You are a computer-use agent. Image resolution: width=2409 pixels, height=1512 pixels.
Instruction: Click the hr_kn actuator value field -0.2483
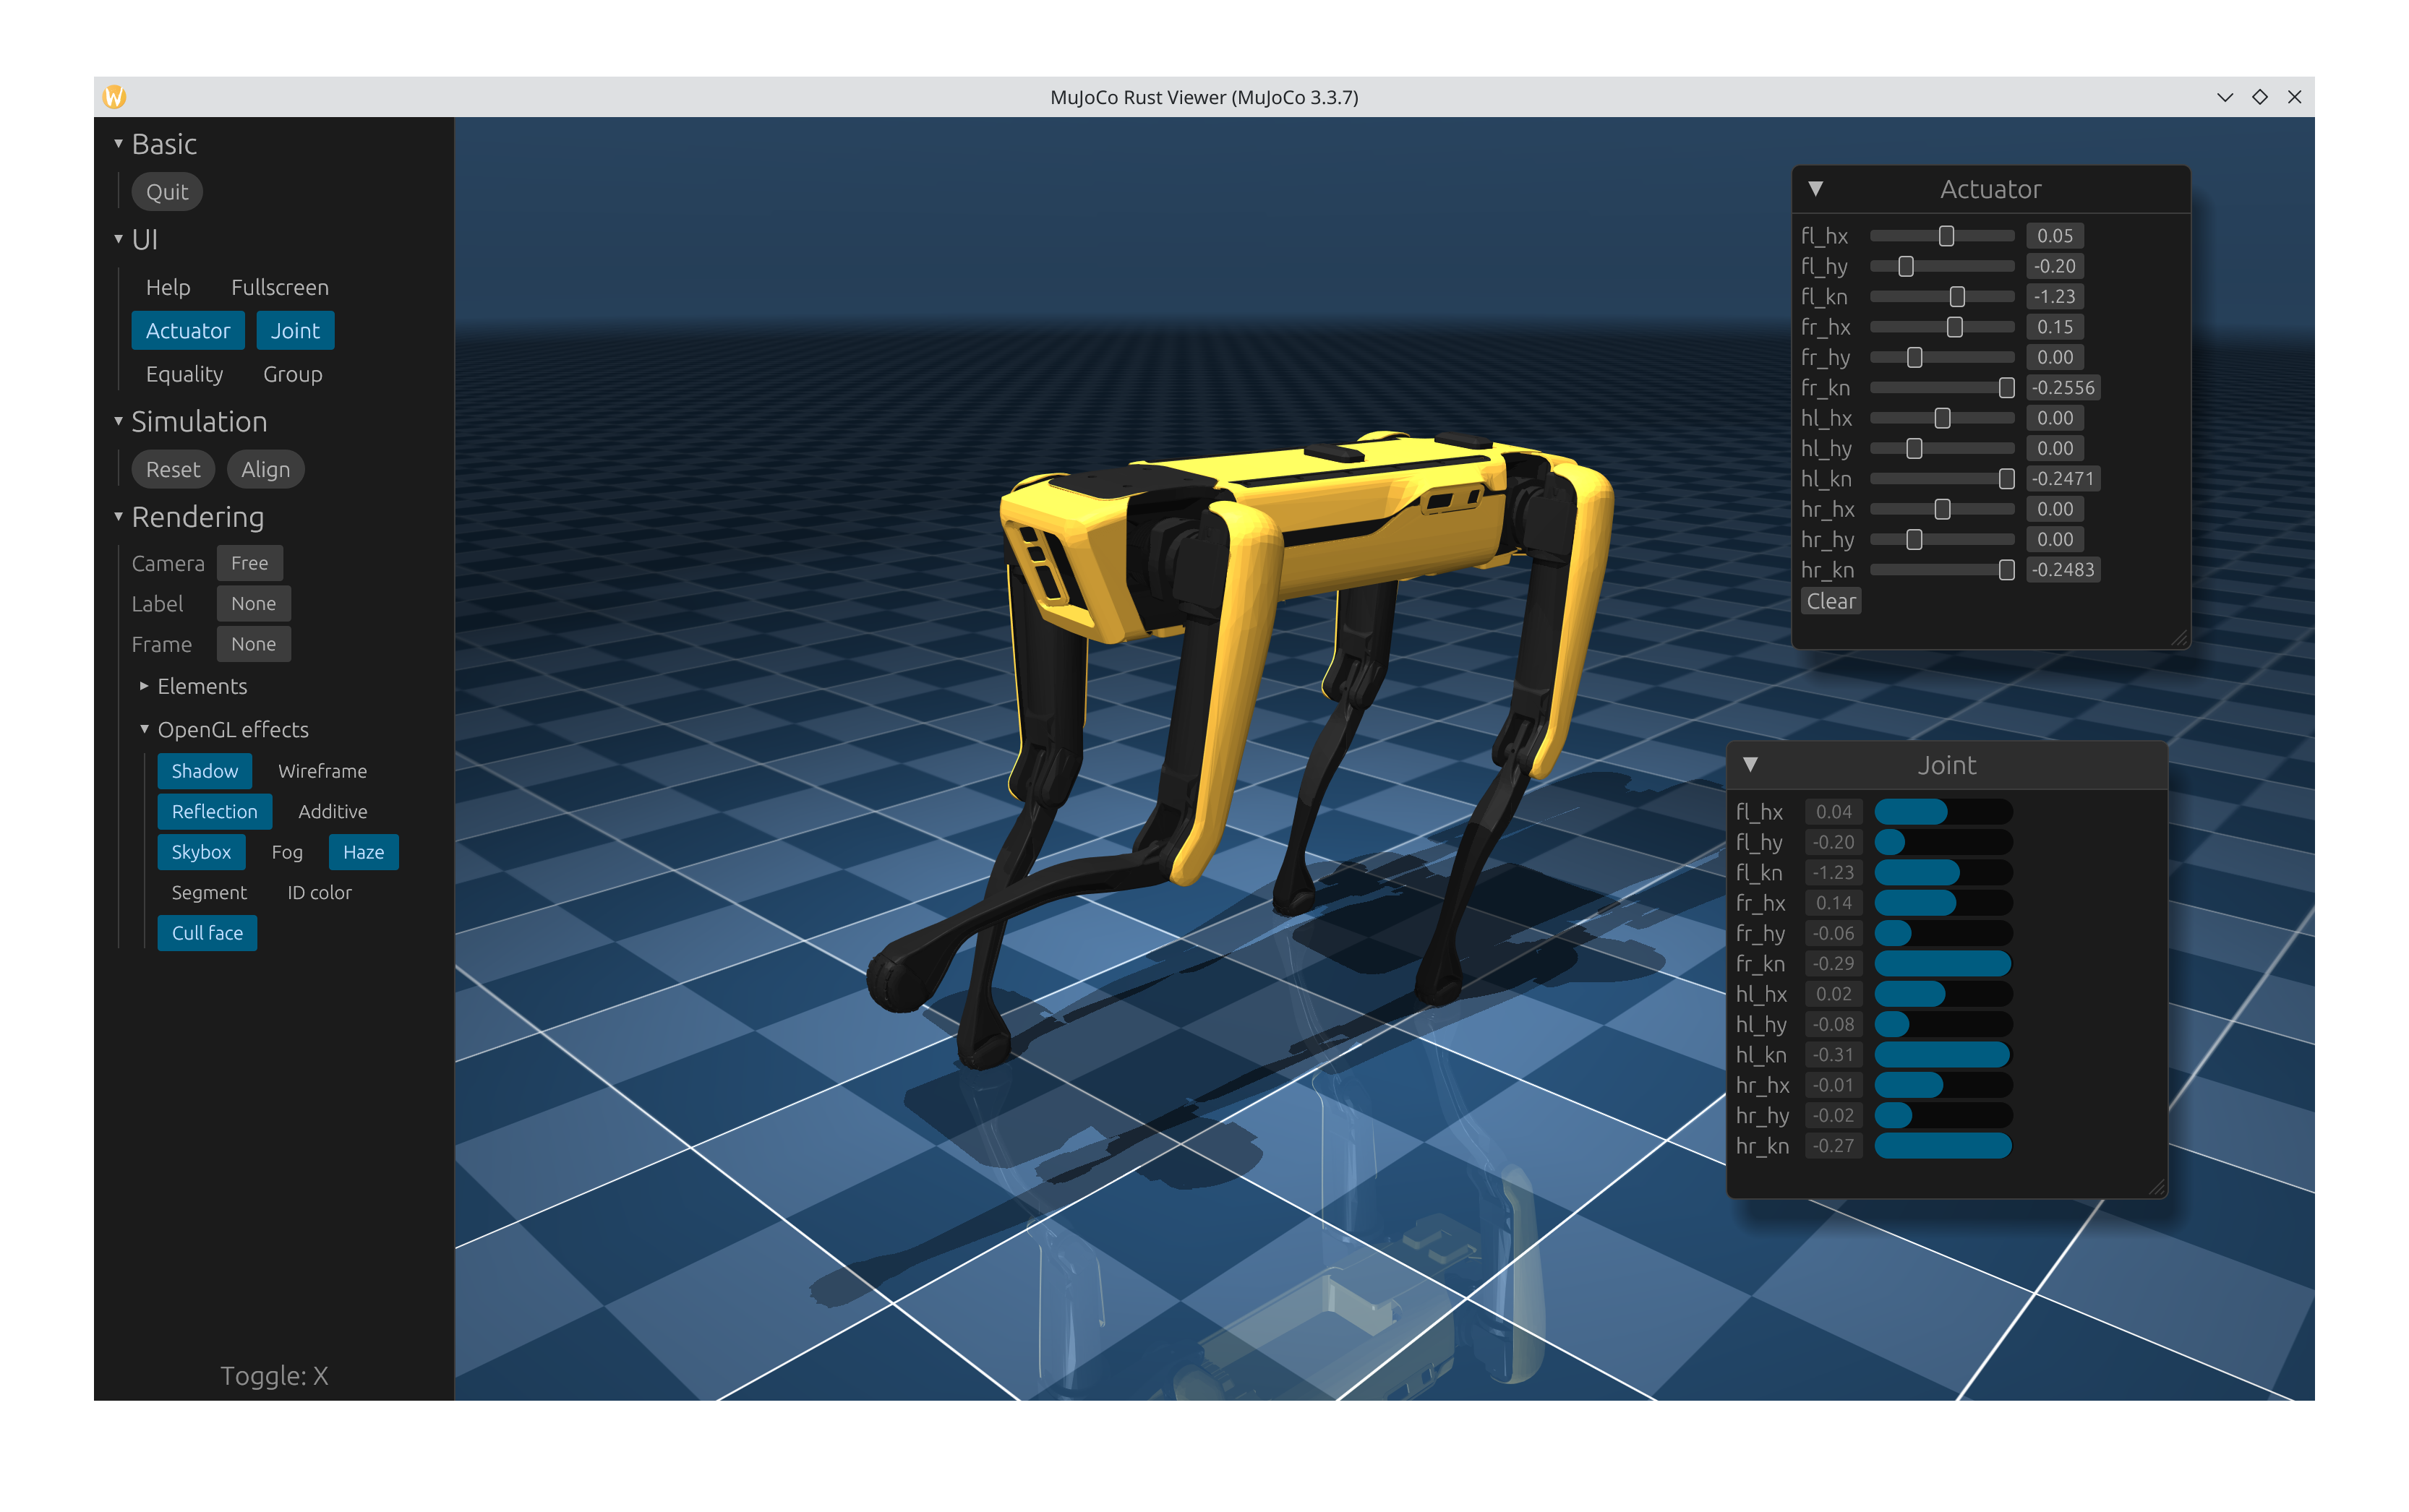pos(2063,570)
